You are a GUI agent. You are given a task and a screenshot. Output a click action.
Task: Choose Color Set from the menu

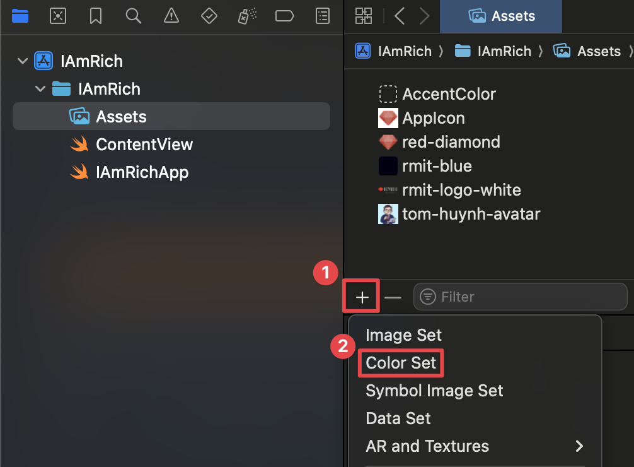point(401,363)
